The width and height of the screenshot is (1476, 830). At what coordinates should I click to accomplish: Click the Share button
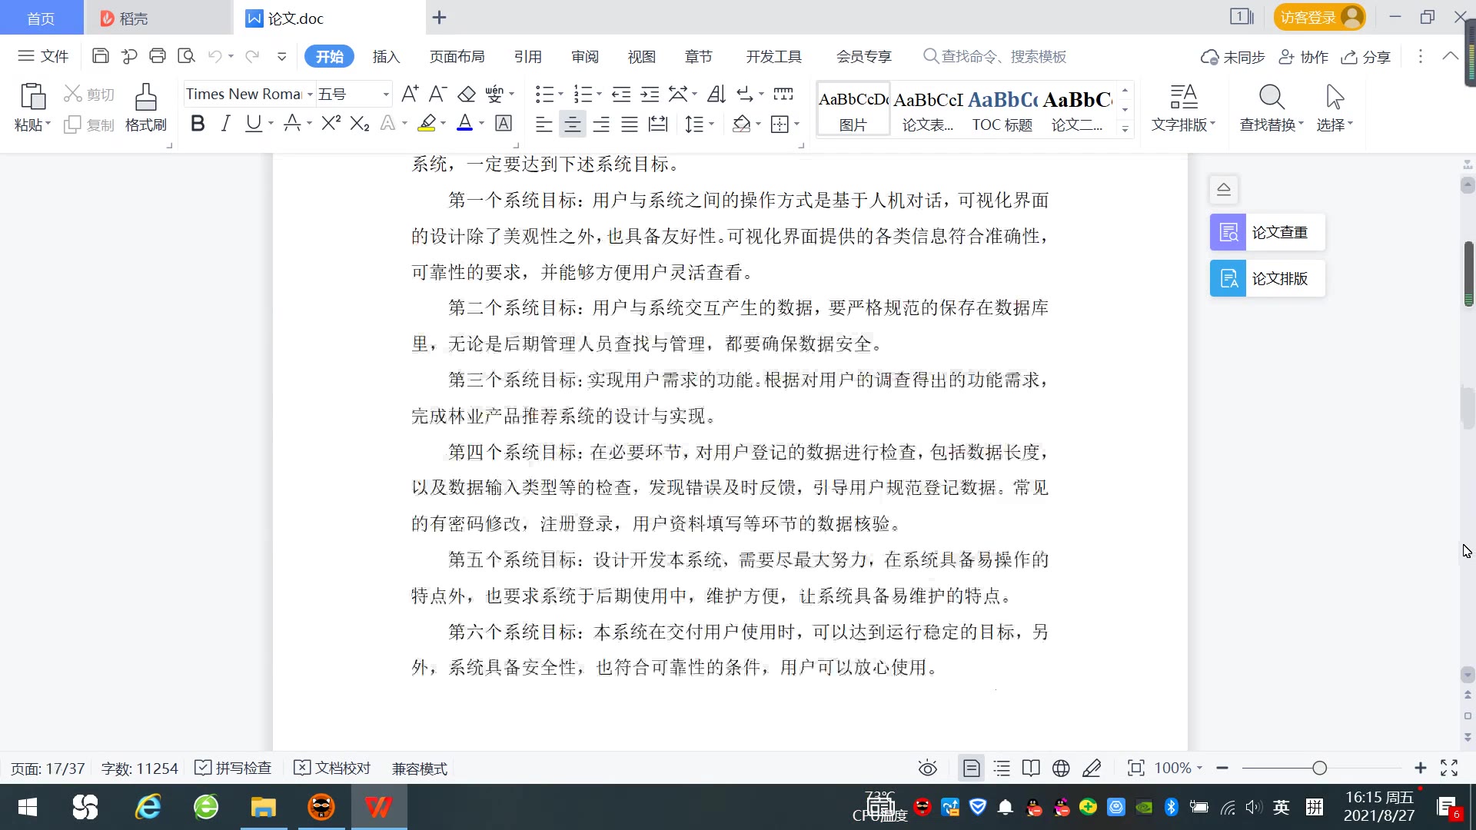[1366, 57]
